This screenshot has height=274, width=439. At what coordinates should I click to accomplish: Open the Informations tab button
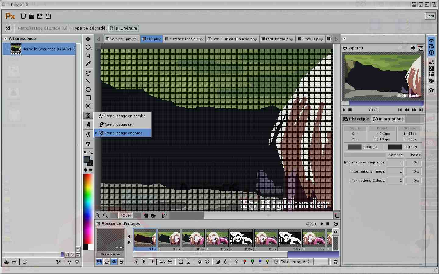[x=388, y=119]
